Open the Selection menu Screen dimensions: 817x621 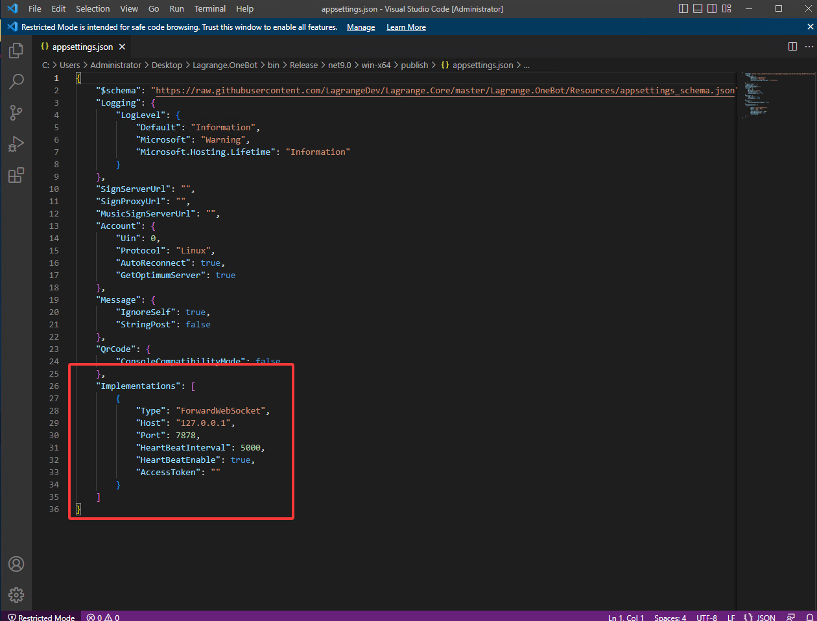(x=93, y=8)
